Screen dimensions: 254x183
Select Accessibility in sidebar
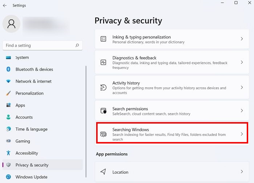pos(42,153)
